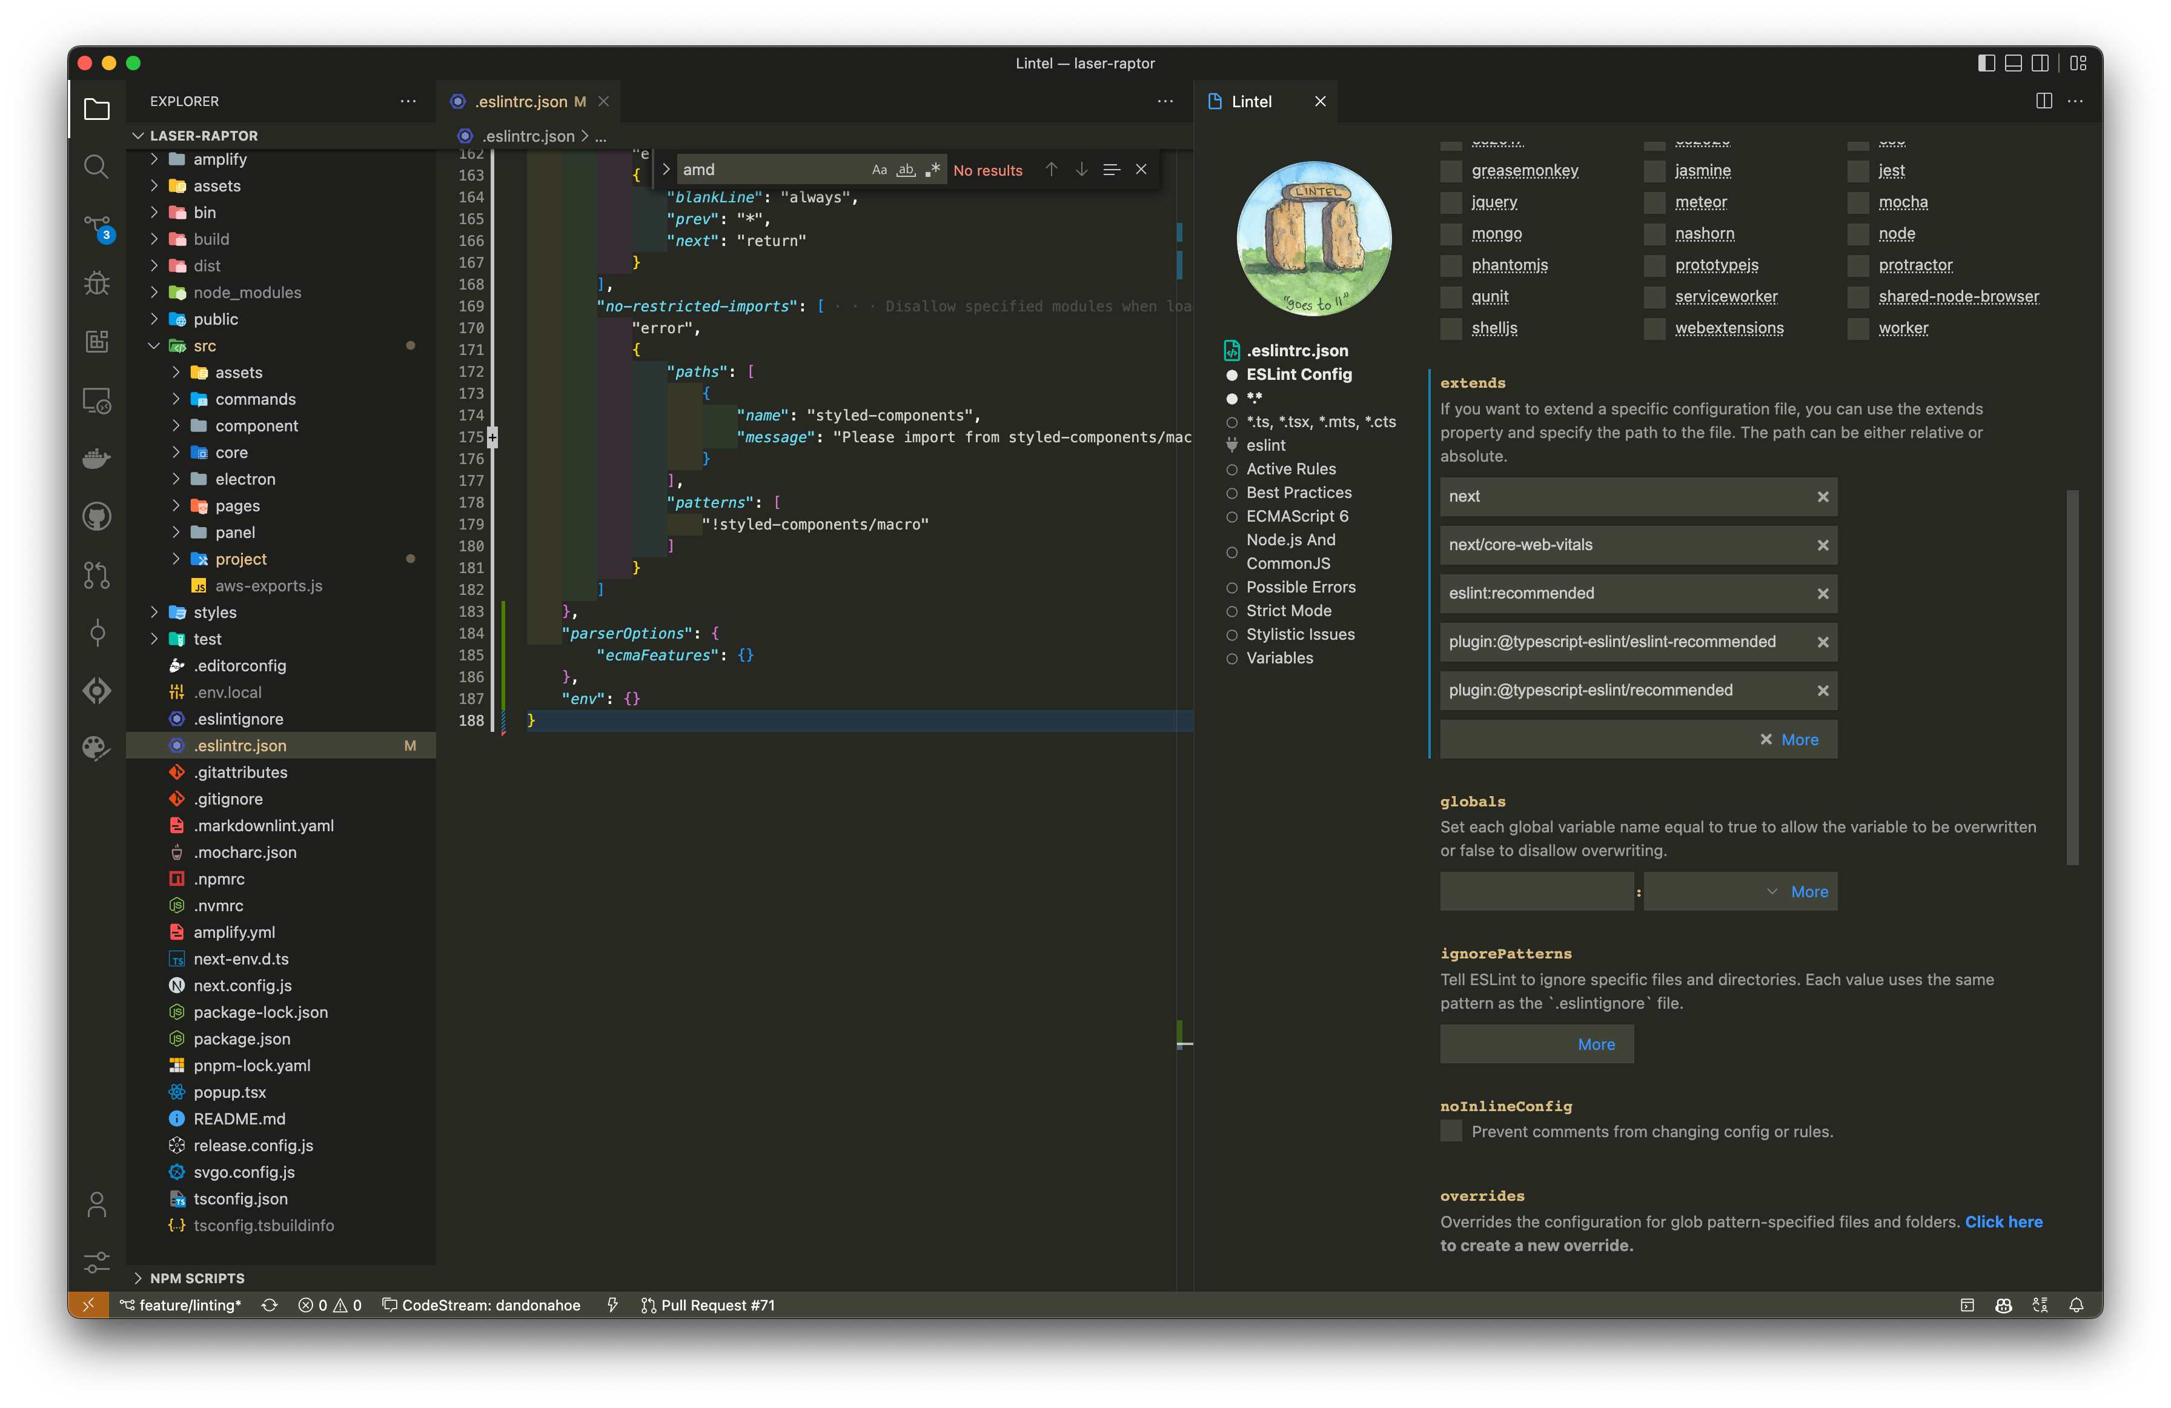Click 'Click here' override link
The image size is (2171, 1408).
2003,1222
